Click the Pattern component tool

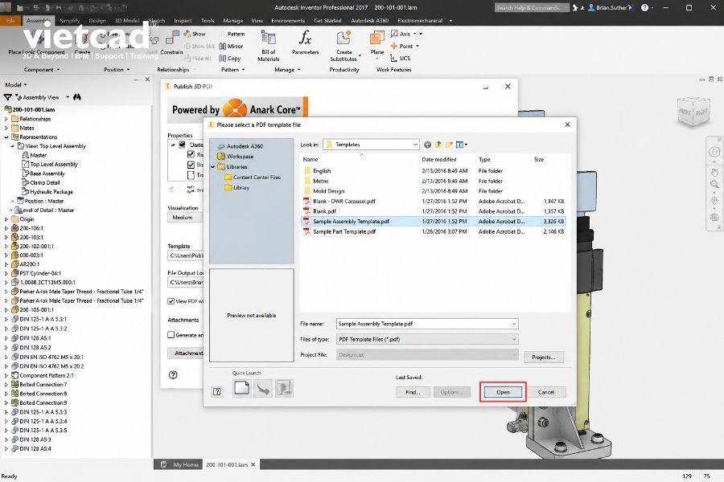pos(232,34)
